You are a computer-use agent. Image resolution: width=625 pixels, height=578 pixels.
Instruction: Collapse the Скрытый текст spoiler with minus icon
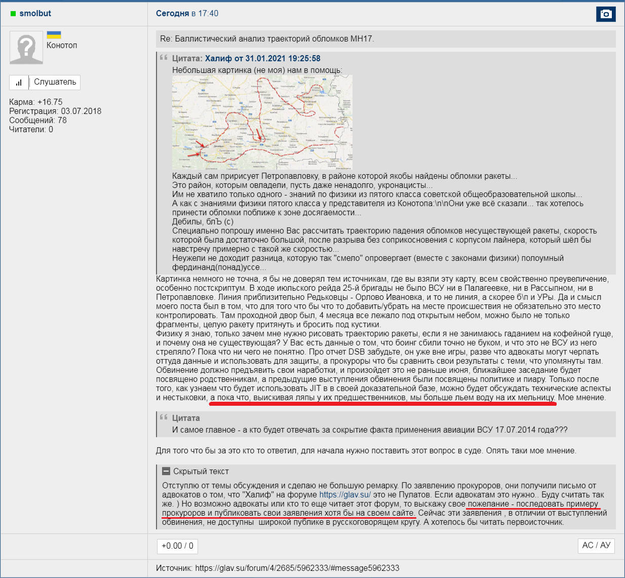pos(166,471)
